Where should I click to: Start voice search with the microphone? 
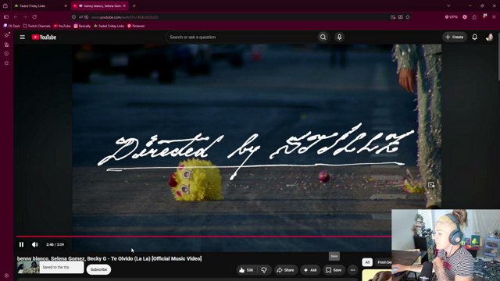339,37
